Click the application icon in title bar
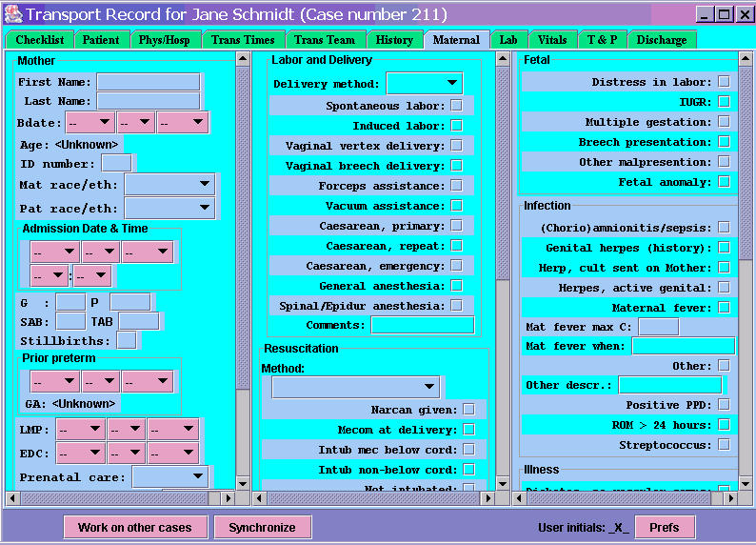The width and height of the screenshot is (756, 545). click(12, 15)
